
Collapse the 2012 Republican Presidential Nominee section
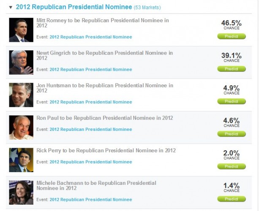coord(11,8)
